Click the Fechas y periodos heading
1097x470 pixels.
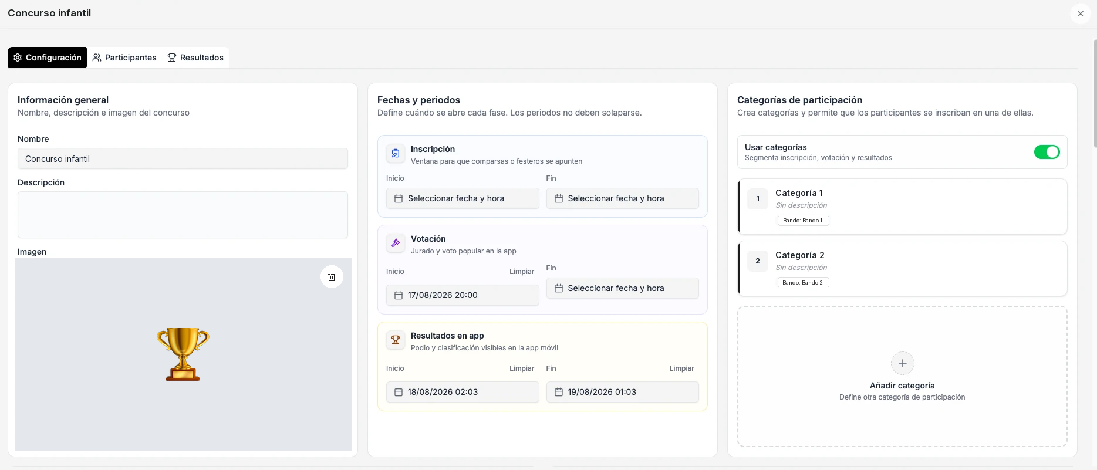pyautogui.click(x=418, y=100)
